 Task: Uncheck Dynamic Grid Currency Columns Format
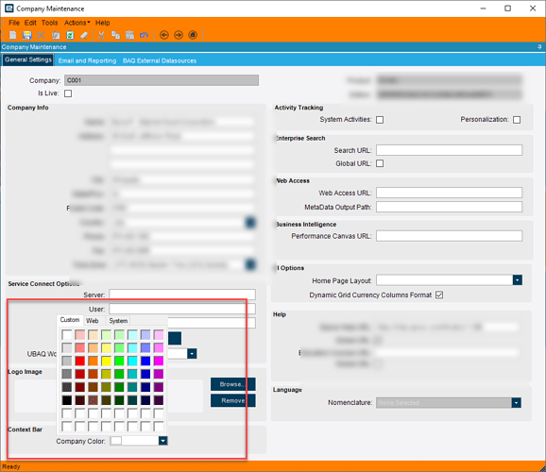(x=439, y=295)
